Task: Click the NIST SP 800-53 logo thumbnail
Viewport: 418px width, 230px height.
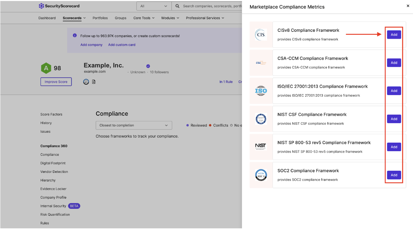Action: (261, 147)
